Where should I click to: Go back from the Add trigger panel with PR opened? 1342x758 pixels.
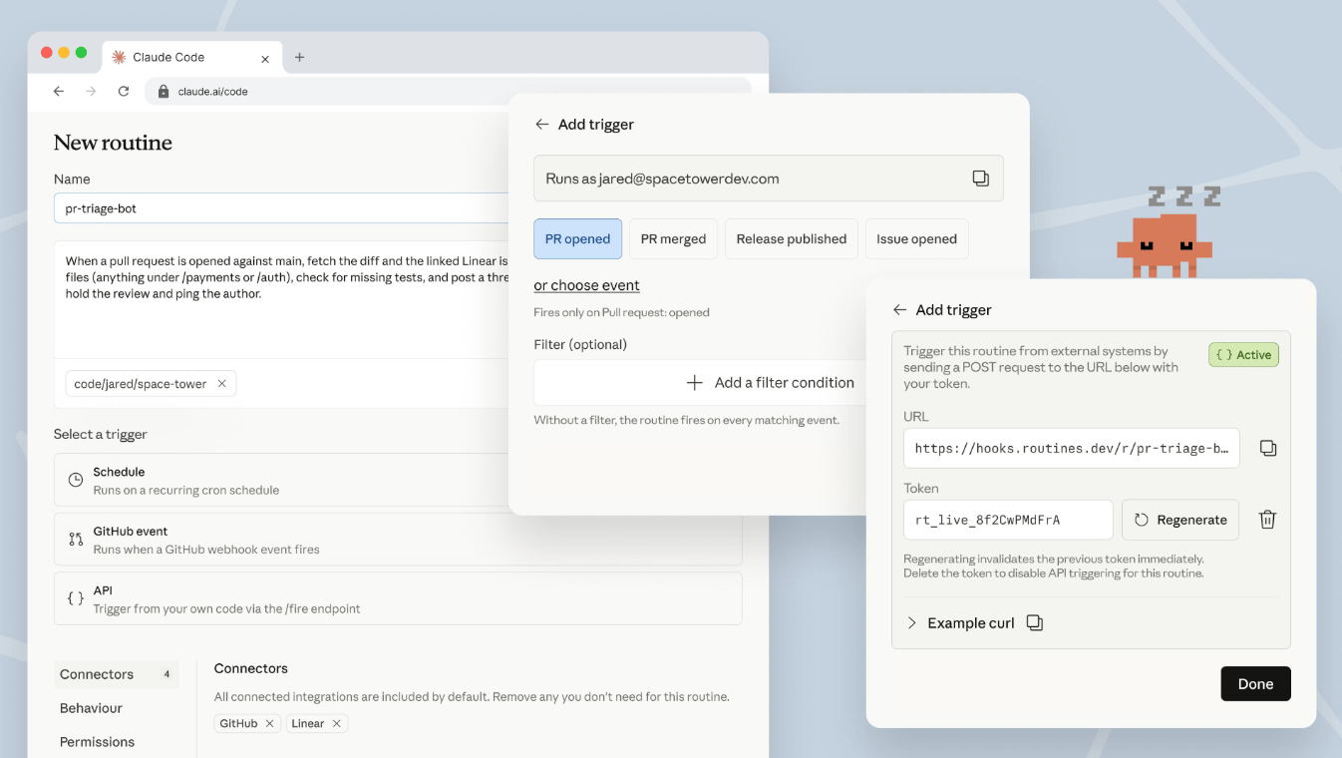[541, 125]
